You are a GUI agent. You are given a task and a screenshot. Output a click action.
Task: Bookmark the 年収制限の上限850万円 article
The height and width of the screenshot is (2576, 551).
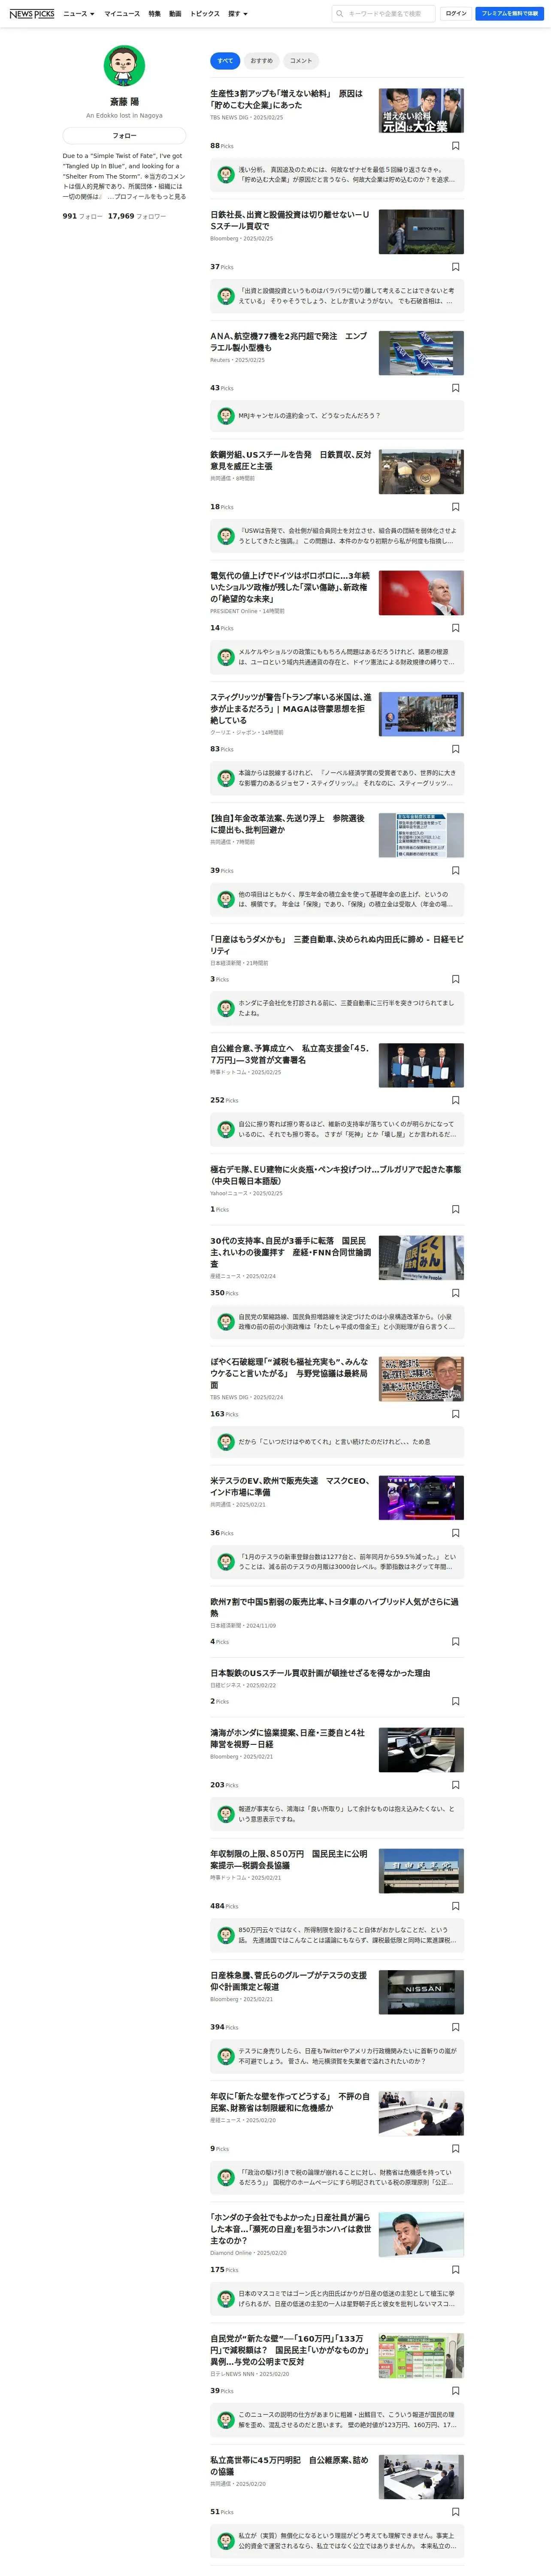pos(456,1906)
